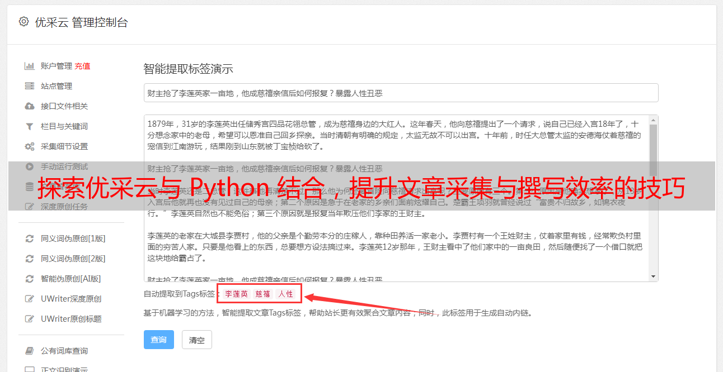Click the book icon next to 公有词库查询
The image size is (723, 372).
tap(30, 351)
